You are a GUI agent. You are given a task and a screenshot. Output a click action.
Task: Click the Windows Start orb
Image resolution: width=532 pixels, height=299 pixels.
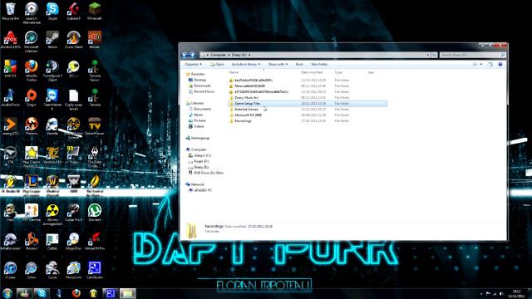7,293
